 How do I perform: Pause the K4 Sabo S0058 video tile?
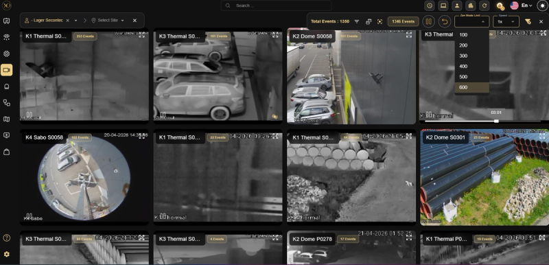pos(30,216)
